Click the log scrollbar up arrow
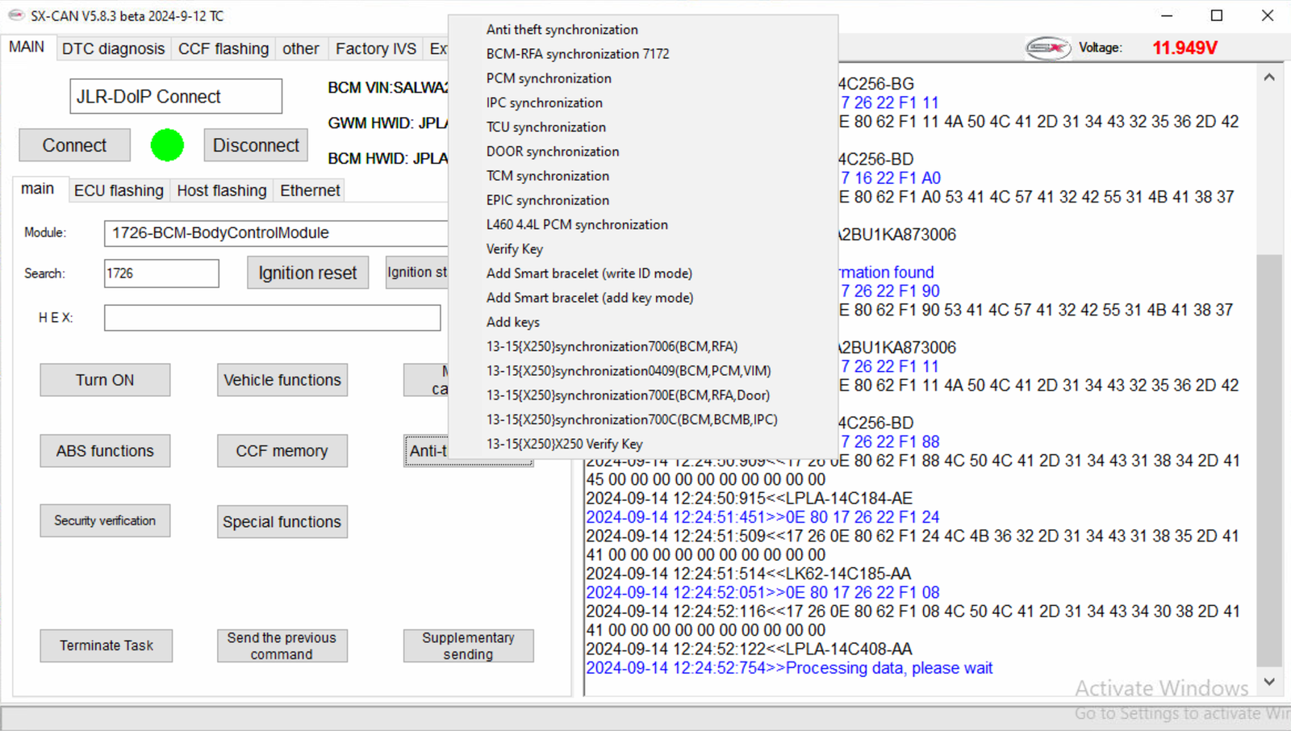The image size is (1291, 731). point(1269,77)
